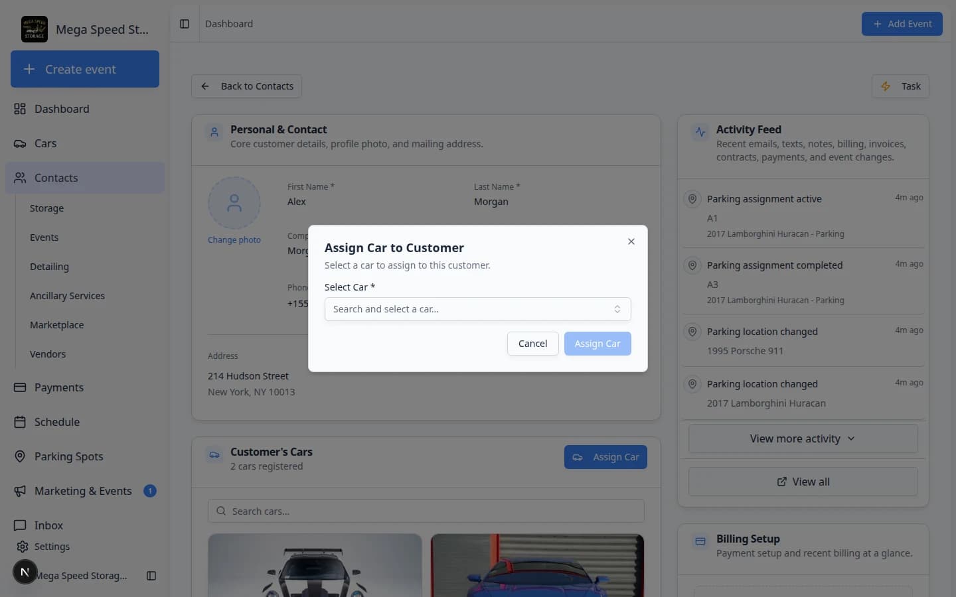Image resolution: width=956 pixels, height=597 pixels.
Task: Cancel the Assign Car dialog
Action: pos(532,344)
